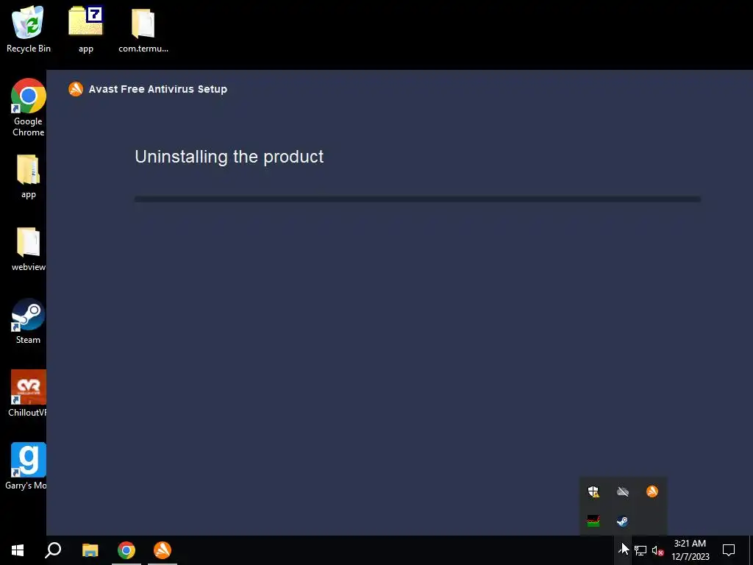Select the ChilloutVR desktop shortcut

(27, 394)
